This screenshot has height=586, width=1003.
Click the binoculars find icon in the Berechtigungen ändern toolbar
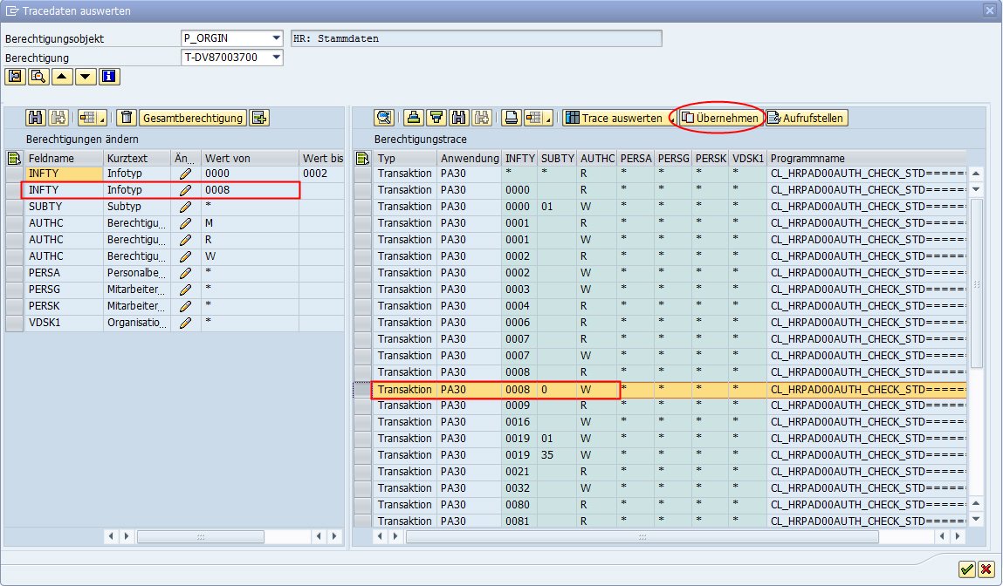tap(36, 118)
